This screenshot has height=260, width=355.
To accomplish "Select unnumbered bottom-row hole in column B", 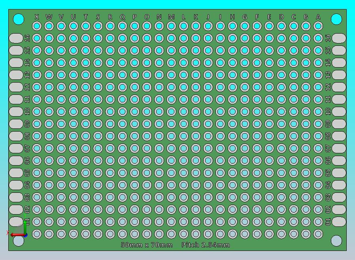I will tap(306, 234).
